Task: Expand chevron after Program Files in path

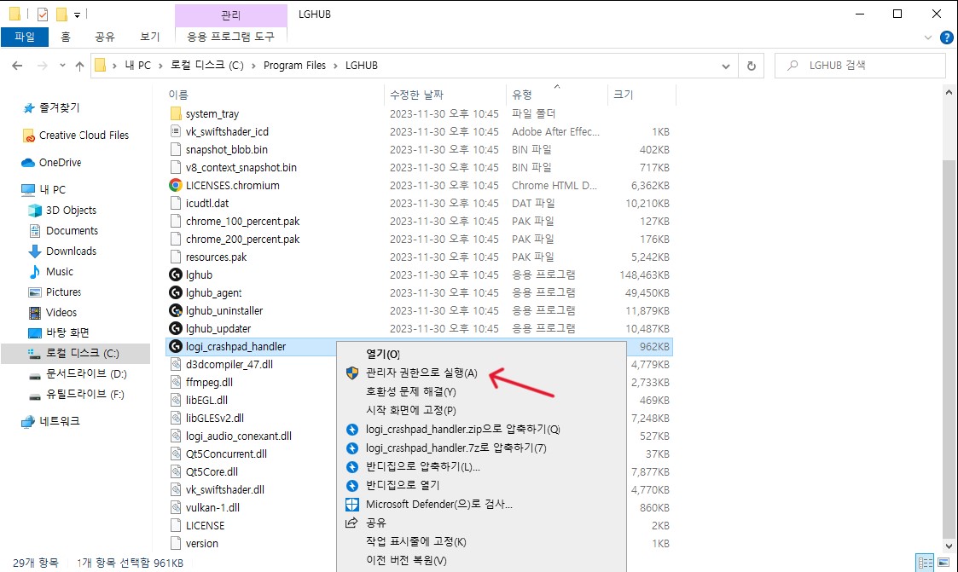Action: click(x=335, y=66)
